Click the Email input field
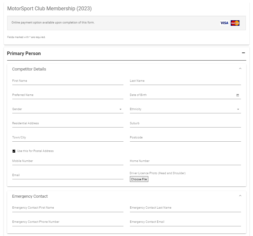 [x=68, y=175]
